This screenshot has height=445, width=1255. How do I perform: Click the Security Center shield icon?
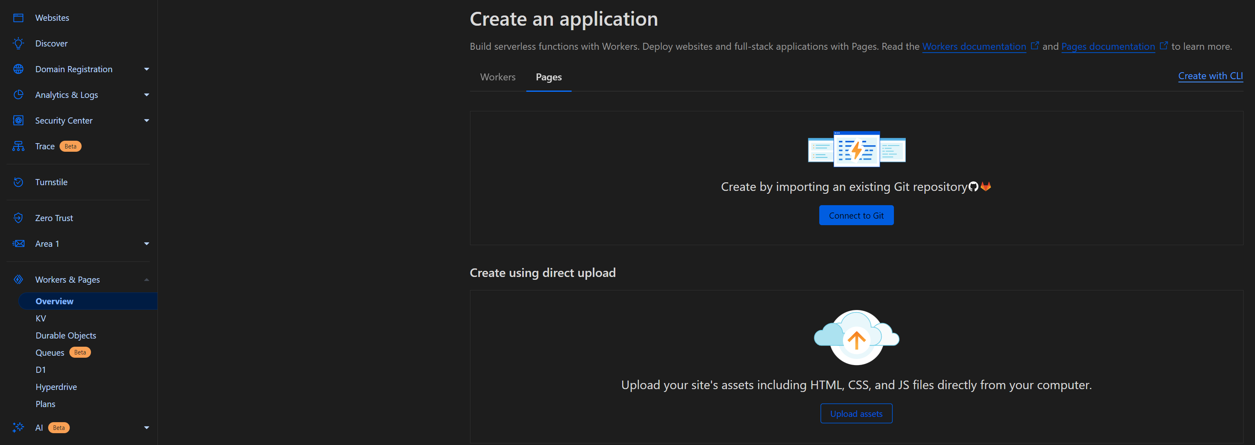[18, 121]
